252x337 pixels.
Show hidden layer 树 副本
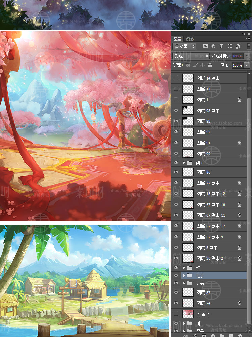pyautogui.click(x=176, y=314)
